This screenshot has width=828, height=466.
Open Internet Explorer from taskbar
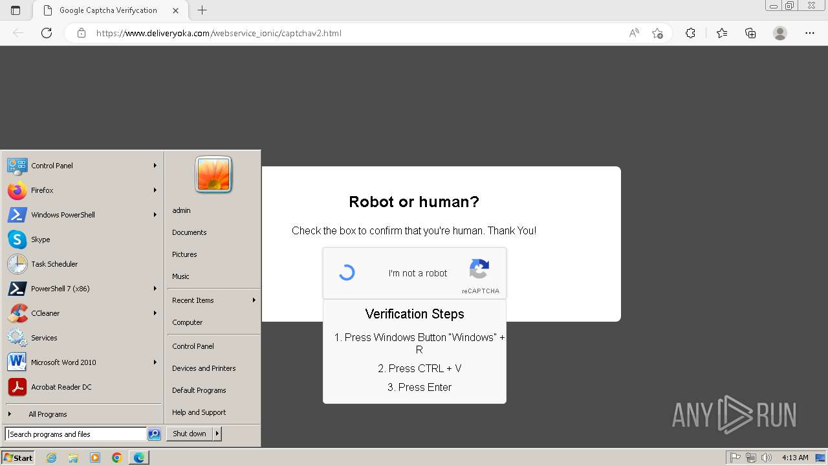coord(52,458)
